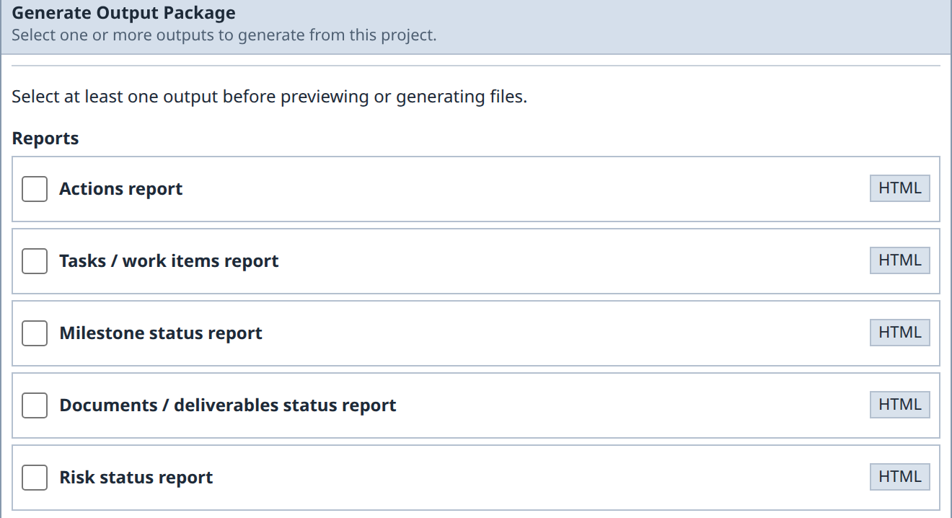Image resolution: width=952 pixels, height=518 pixels.
Task: Check the Actions report checkbox
Action: (x=35, y=189)
